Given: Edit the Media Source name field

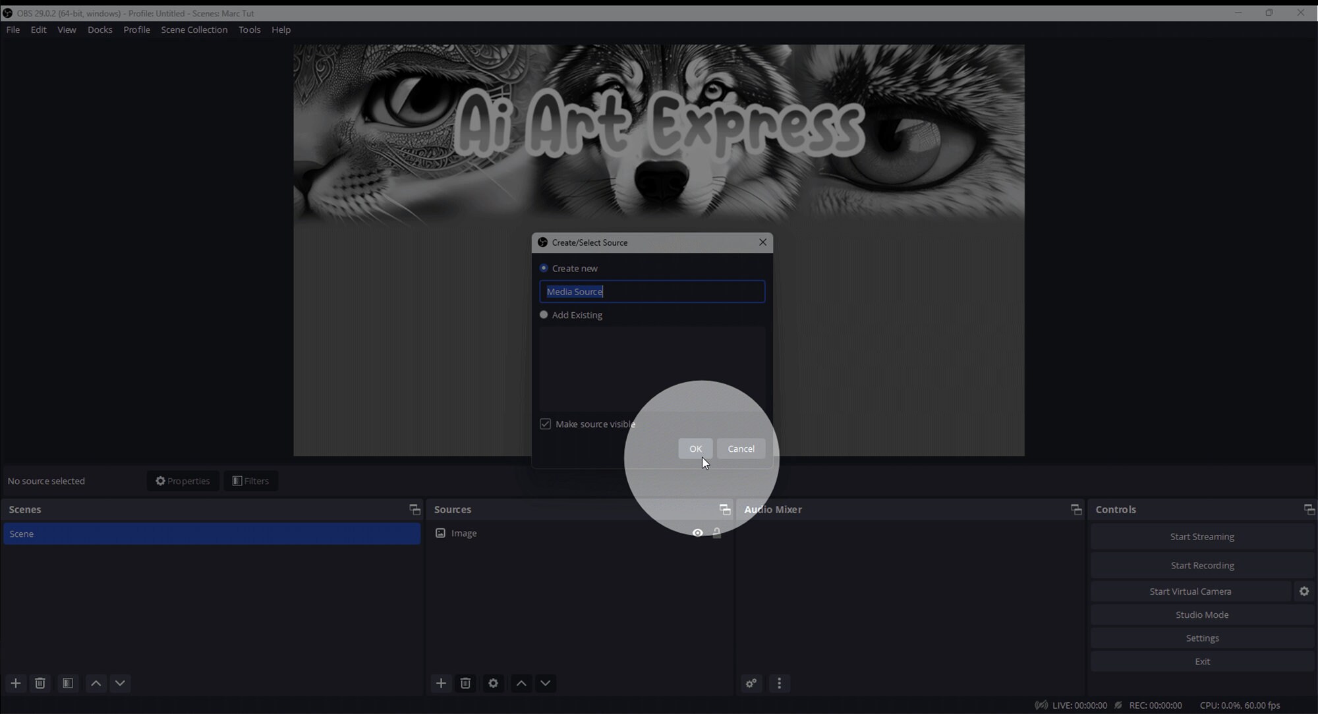Looking at the screenshot, I should 652,291.
